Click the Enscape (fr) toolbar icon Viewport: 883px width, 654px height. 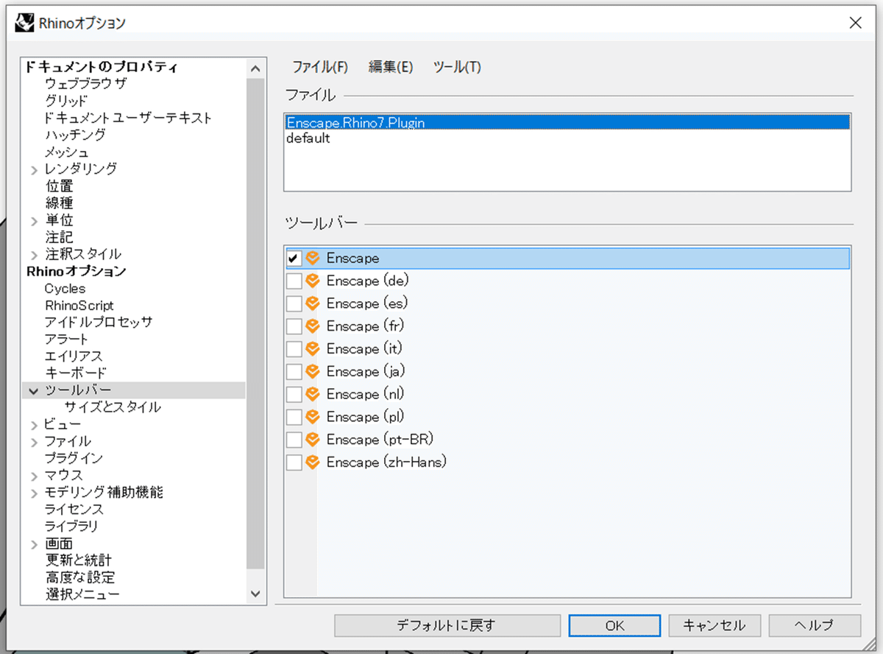[x=313, y=326]
